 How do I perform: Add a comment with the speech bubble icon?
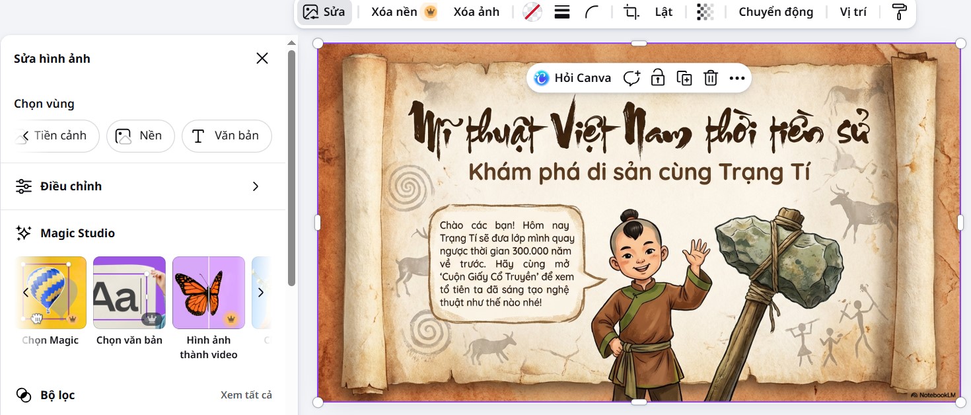point(631,77)
